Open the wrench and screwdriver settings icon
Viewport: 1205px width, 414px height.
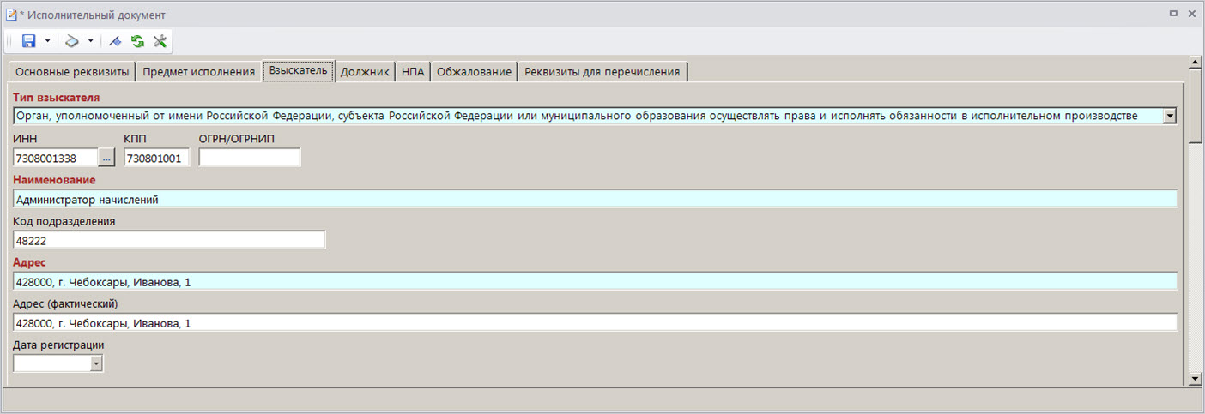[x=160, y=41]
